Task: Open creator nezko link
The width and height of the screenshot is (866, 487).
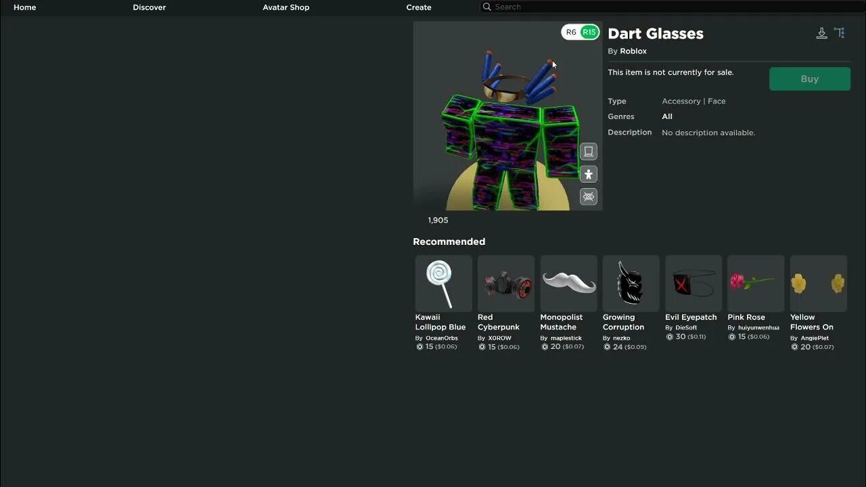Action: tap(622, 338)
